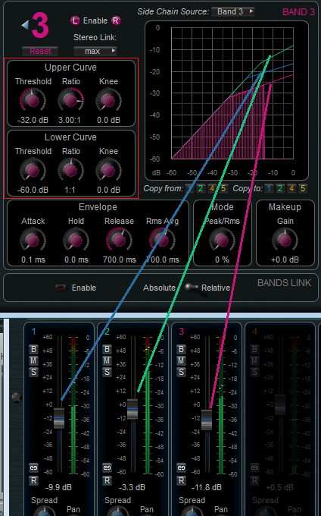Screen dimensions: 321x516
Task: Click the channel 3 gain value -11.8 dB
Action: [207, 487]
